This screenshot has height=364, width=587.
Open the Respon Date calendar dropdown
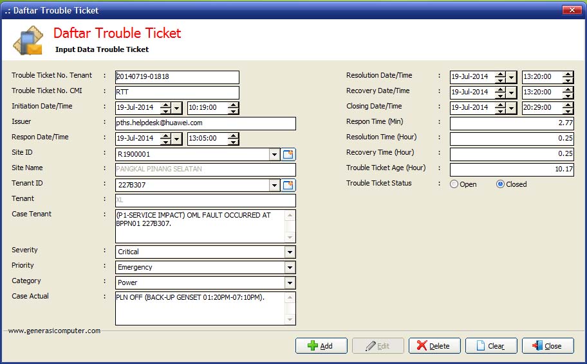coord(177,139)
